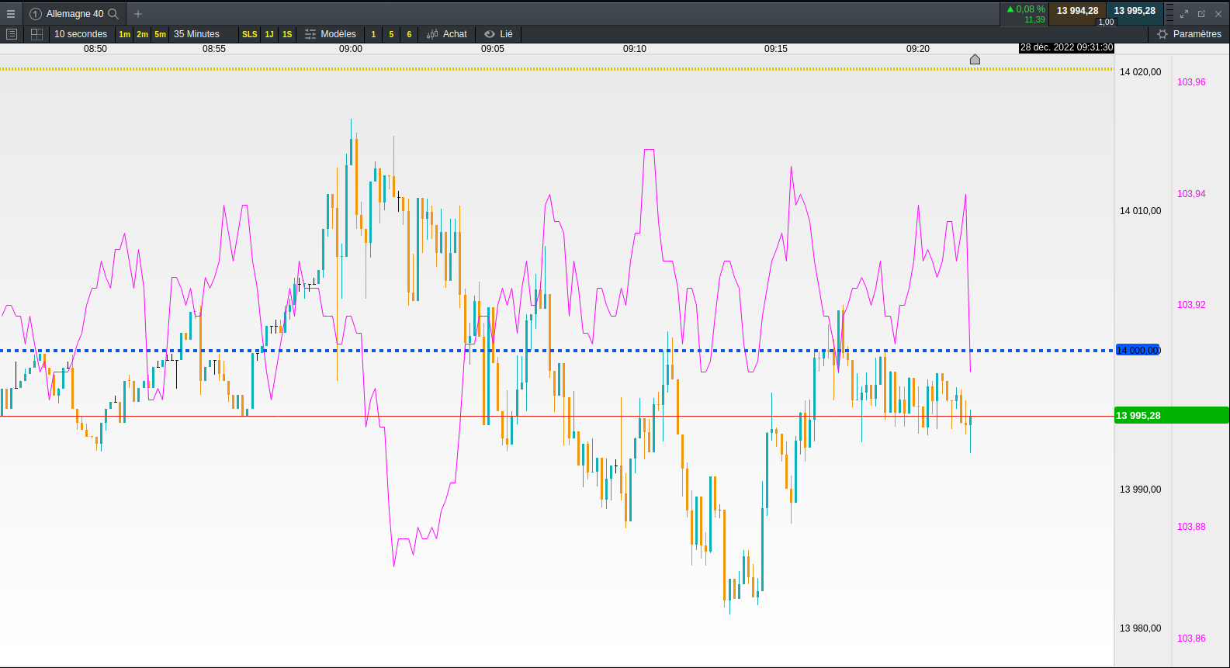Add a new chart tab with plus icon
Screen dimensions: 1230x668
(138, 14)
